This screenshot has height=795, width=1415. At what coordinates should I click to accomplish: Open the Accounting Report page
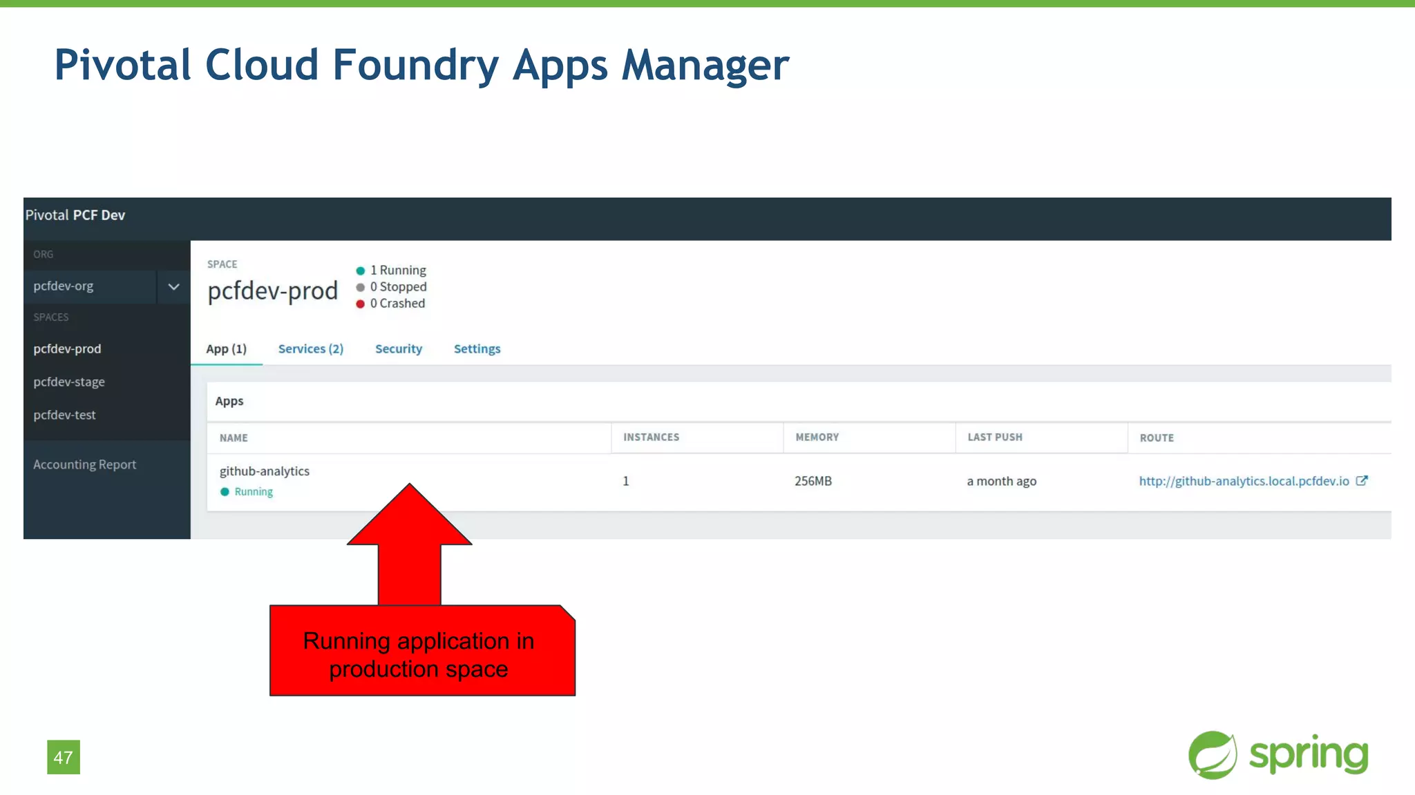tap(84, 464)
